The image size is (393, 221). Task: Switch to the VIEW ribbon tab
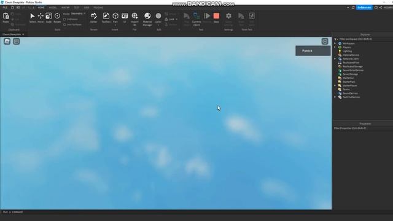87,7
